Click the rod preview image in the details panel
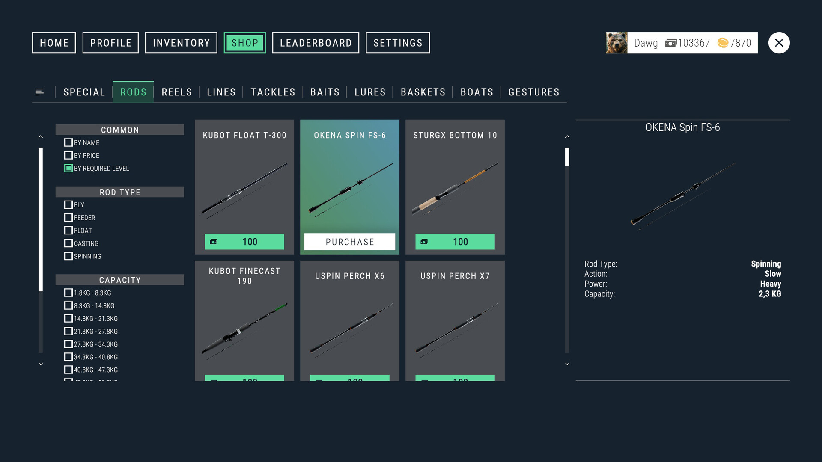Image resolution: width=822 pixels, height=462 pixels. [x=682, y=195]
